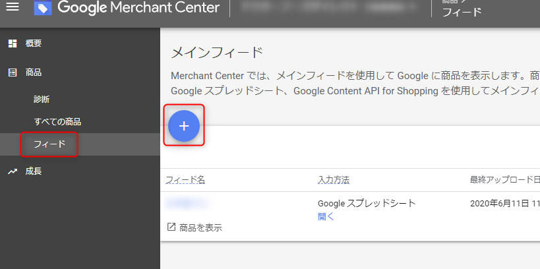The width and height of the screenshot is (540, 269).
Task: Click the 入力方法 column header
Action: pyautogui.click(x=334, y=180)
